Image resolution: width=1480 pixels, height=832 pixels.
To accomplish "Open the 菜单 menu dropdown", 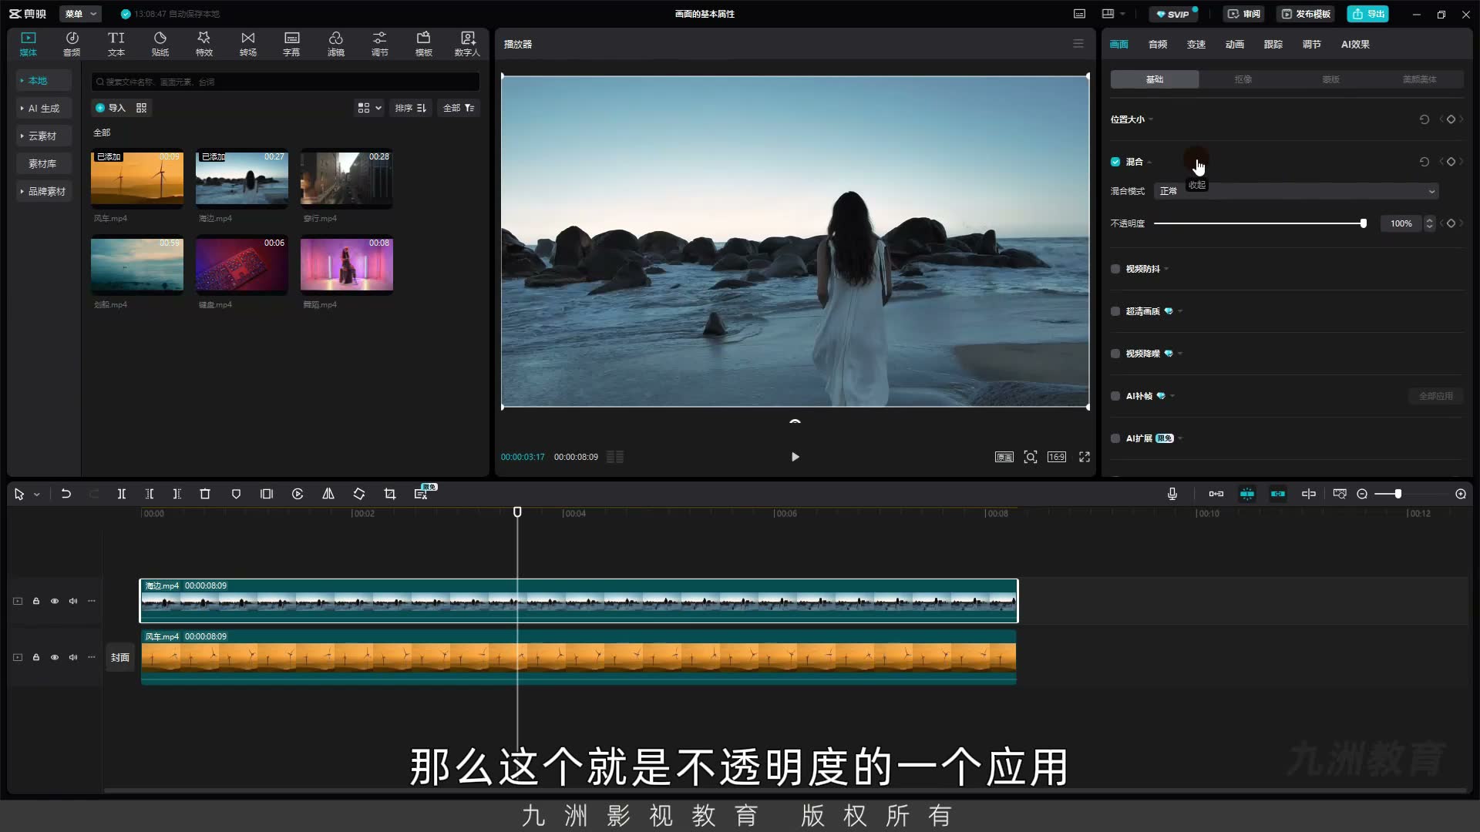I will point(81,14).
